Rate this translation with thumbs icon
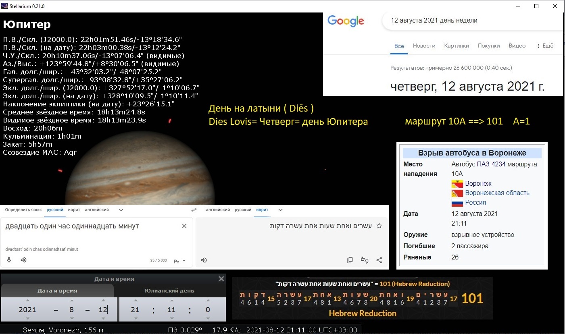This screenshot has width=565, height=334. (x=365, y=260)
